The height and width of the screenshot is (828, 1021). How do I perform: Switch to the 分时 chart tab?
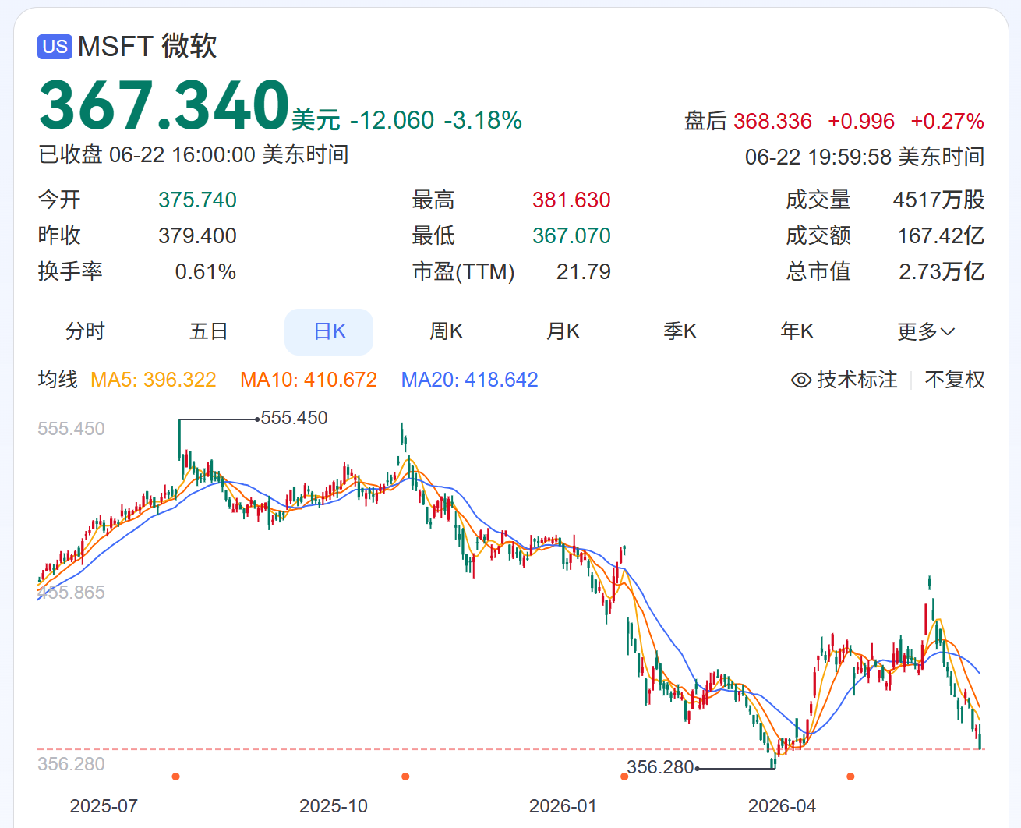[85, 331]
